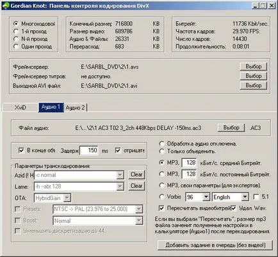The width and height of the screenshot is (278, 257).
Task: Click the постоянный Битрейт 128 input field
Action: (189, 174)
